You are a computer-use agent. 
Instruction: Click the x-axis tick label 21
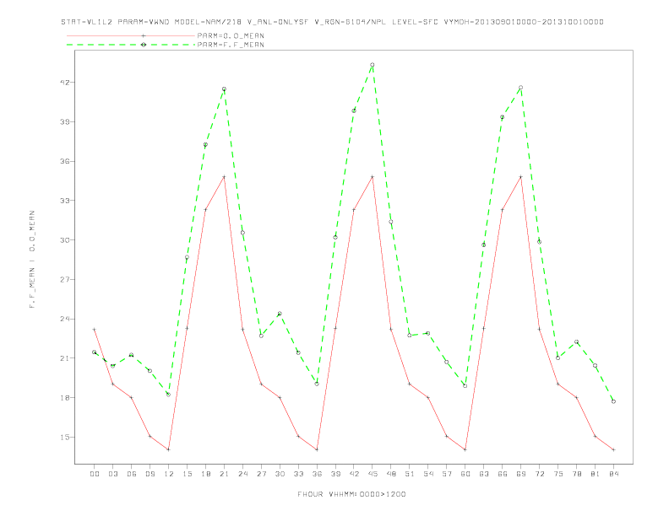pos(224,474)
